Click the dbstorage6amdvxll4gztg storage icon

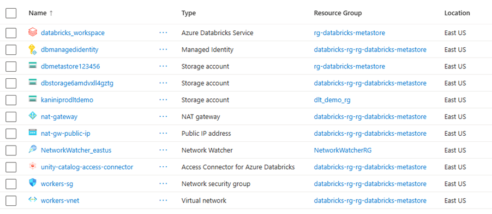[33, 83]
